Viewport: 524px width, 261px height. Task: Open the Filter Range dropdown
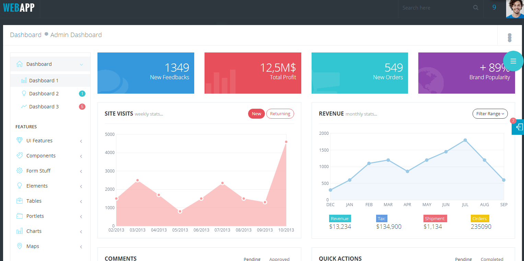[490, 114]
